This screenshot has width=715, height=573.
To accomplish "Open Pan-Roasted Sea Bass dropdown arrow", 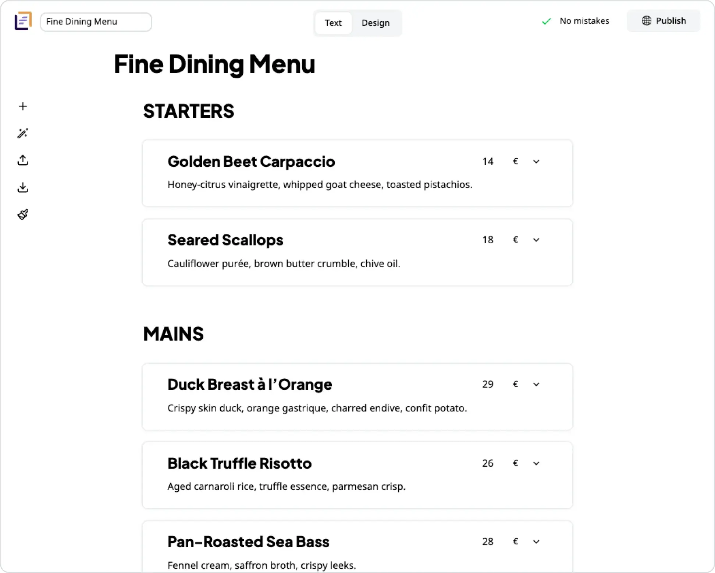I will coord(536,542).
